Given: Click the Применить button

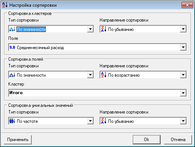Looking at the screenshot, I should click(x=18, y=140).
